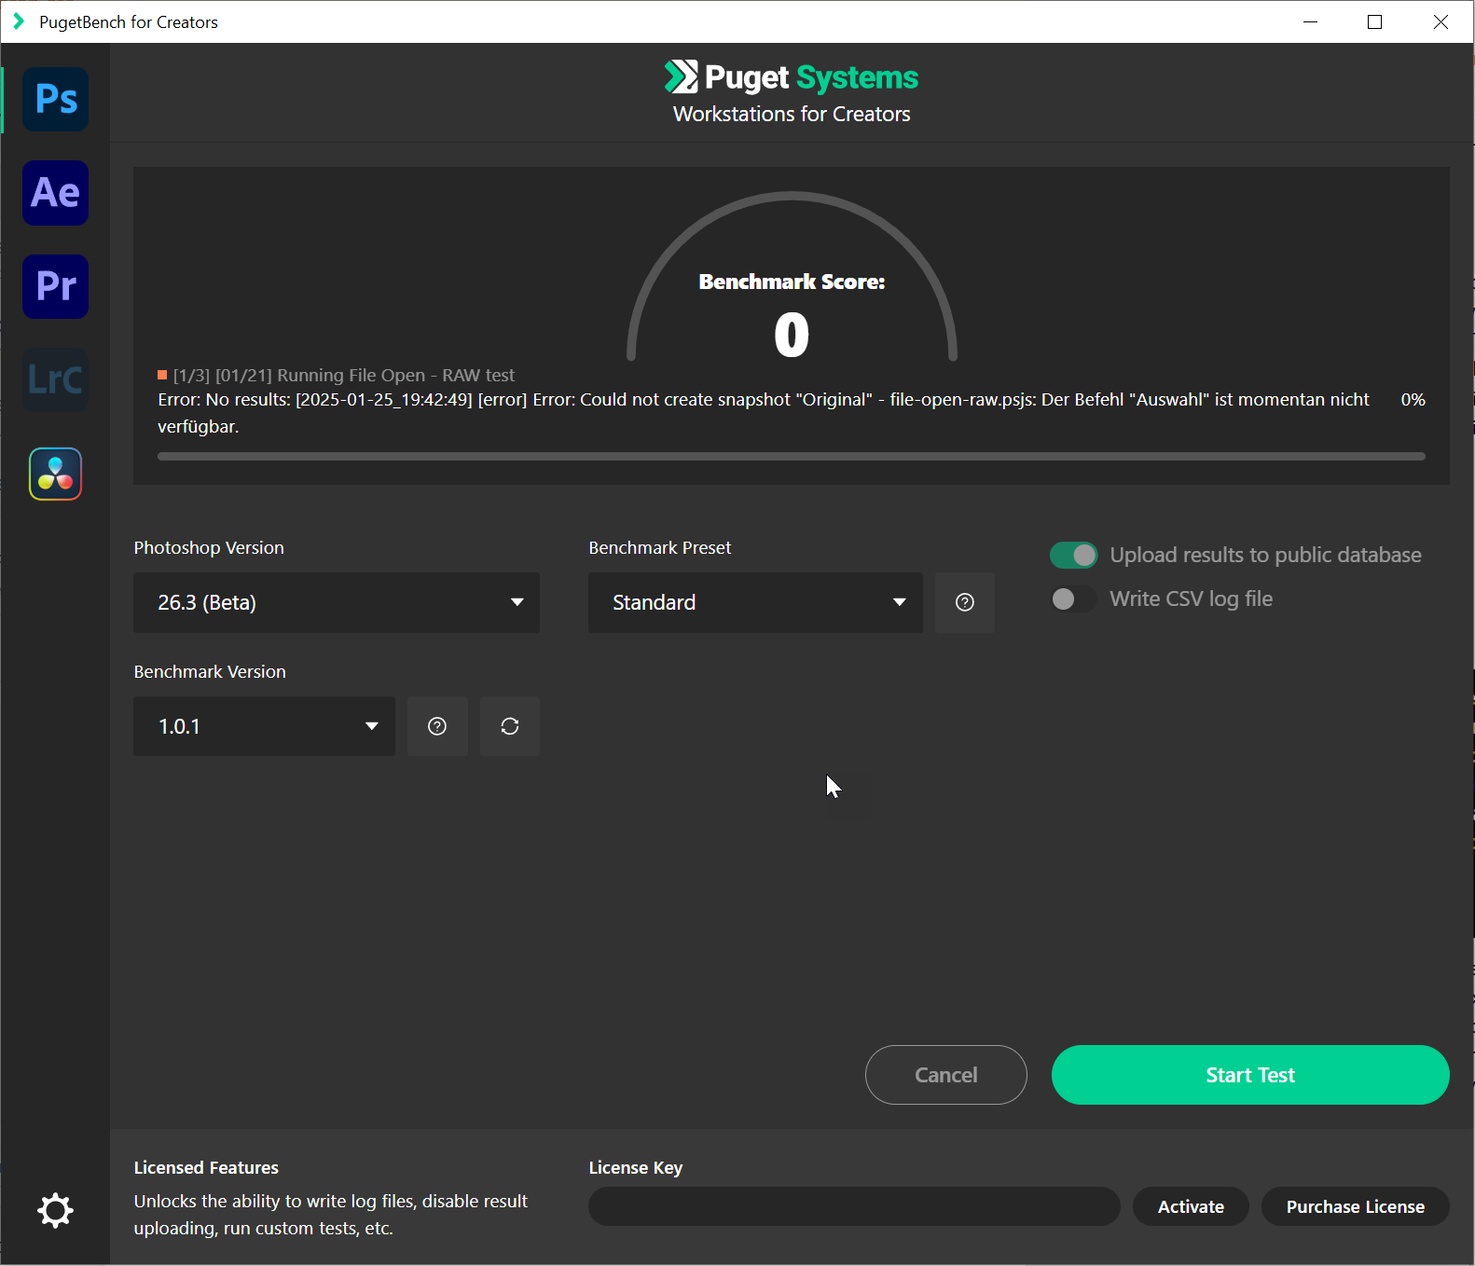This screenshot has height=1266, width=1475.
Task: Minimize the PugetBench window
Action: (x=1310, y=21)
